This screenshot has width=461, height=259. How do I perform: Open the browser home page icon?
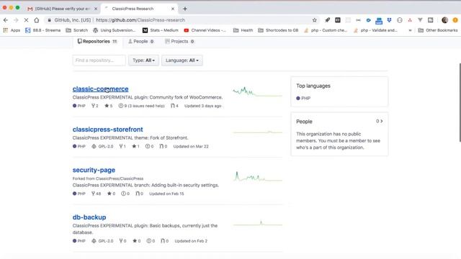coord(37,20)
